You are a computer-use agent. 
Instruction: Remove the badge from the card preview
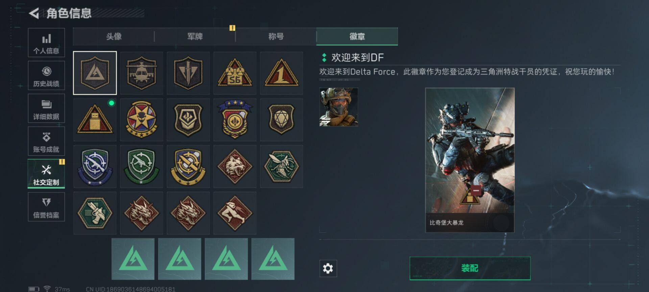pyautogui.click(x=476, y=190)
